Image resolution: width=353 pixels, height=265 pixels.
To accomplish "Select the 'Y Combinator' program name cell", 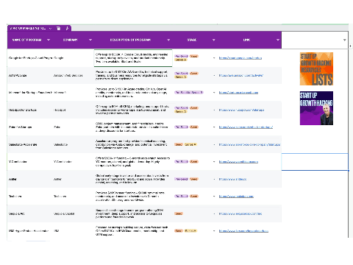I will pyautogui.click(x=29, y=162).
